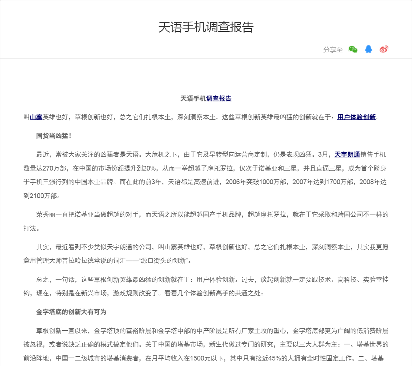Click the paragraph starting 总之，一句话
Image resolution: width=412 pixels, height=366 pixels.
click(206, 286)
